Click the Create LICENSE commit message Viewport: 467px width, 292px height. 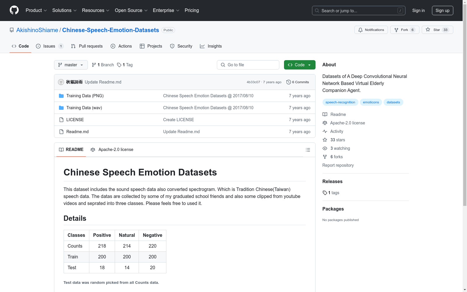click(x=179, y=120)
